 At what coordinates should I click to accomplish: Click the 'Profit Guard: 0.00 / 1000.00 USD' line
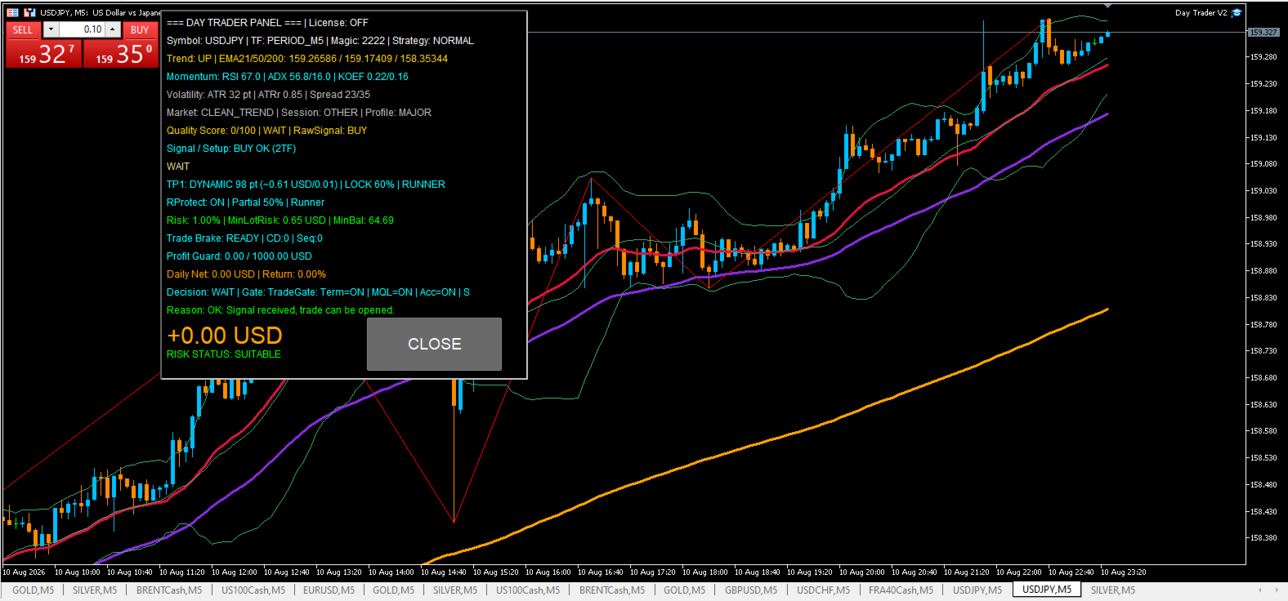(239, 256)
